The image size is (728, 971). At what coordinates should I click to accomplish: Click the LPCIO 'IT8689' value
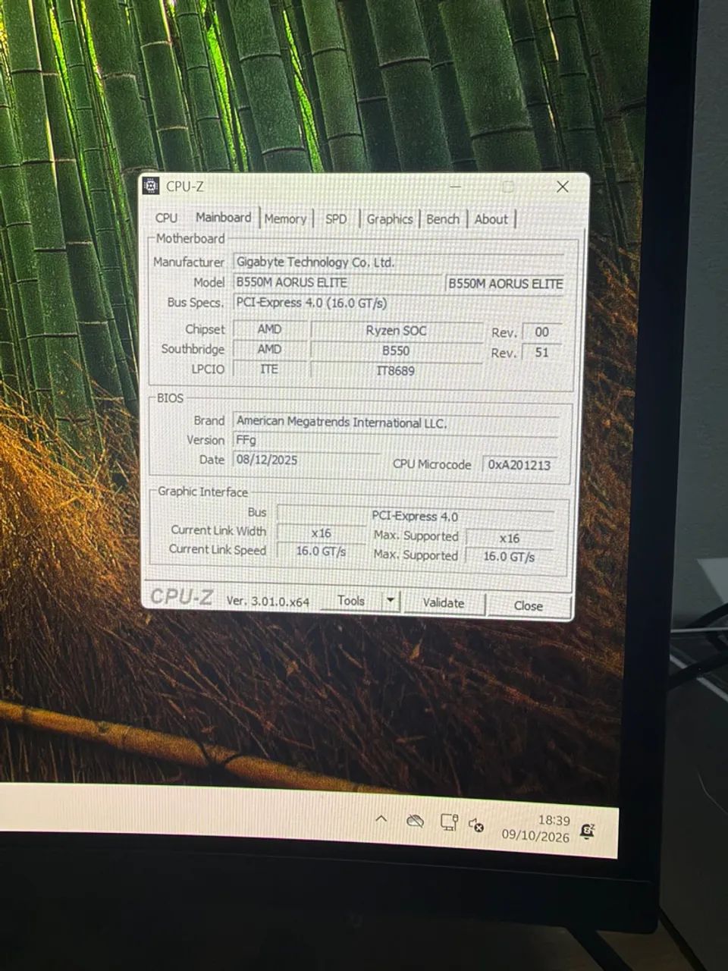click(396, 371)
